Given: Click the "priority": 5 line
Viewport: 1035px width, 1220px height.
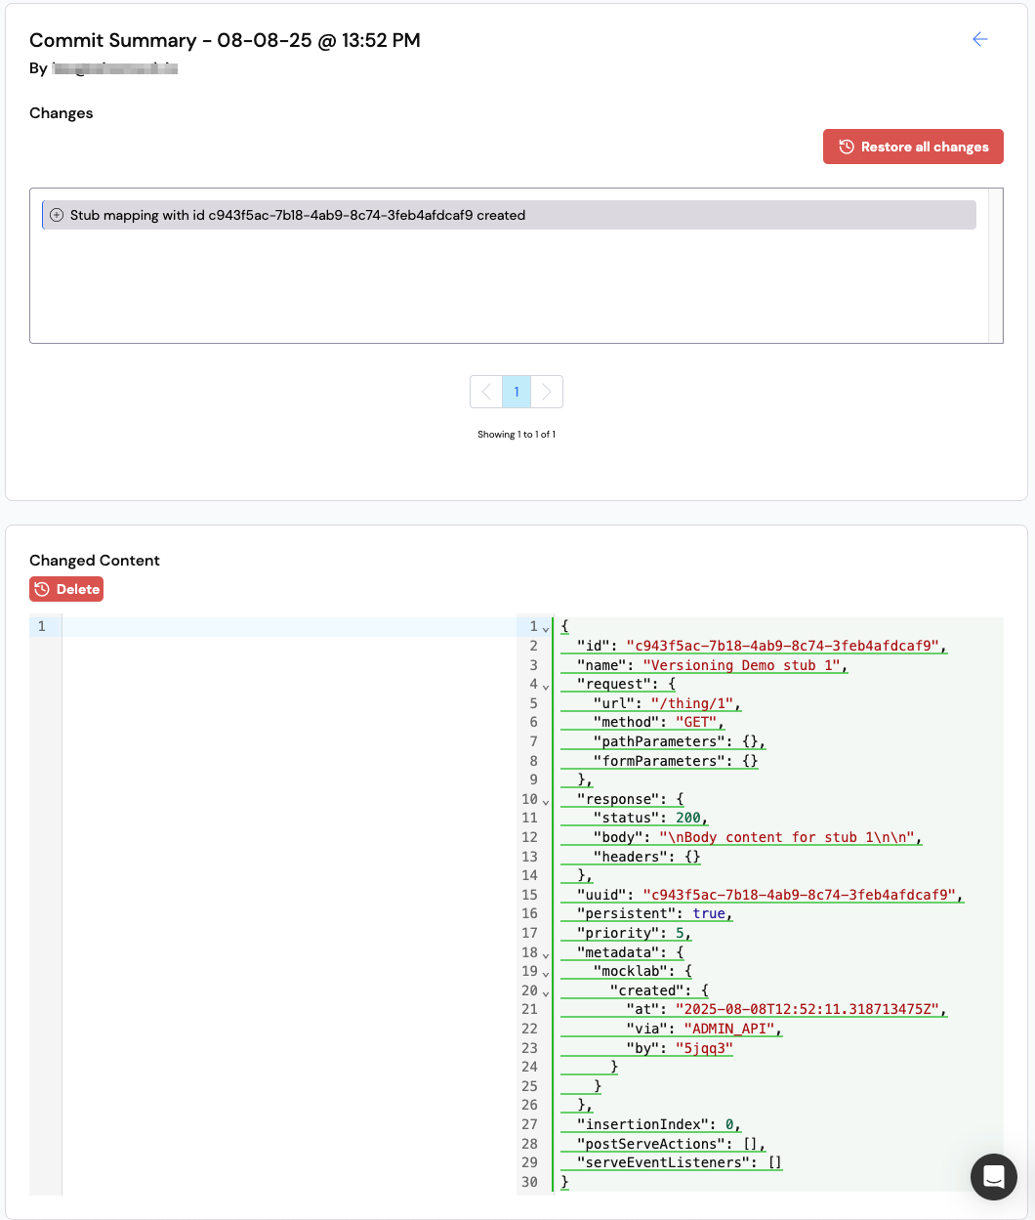Looking at the screenshot, I should click(634, 933).
